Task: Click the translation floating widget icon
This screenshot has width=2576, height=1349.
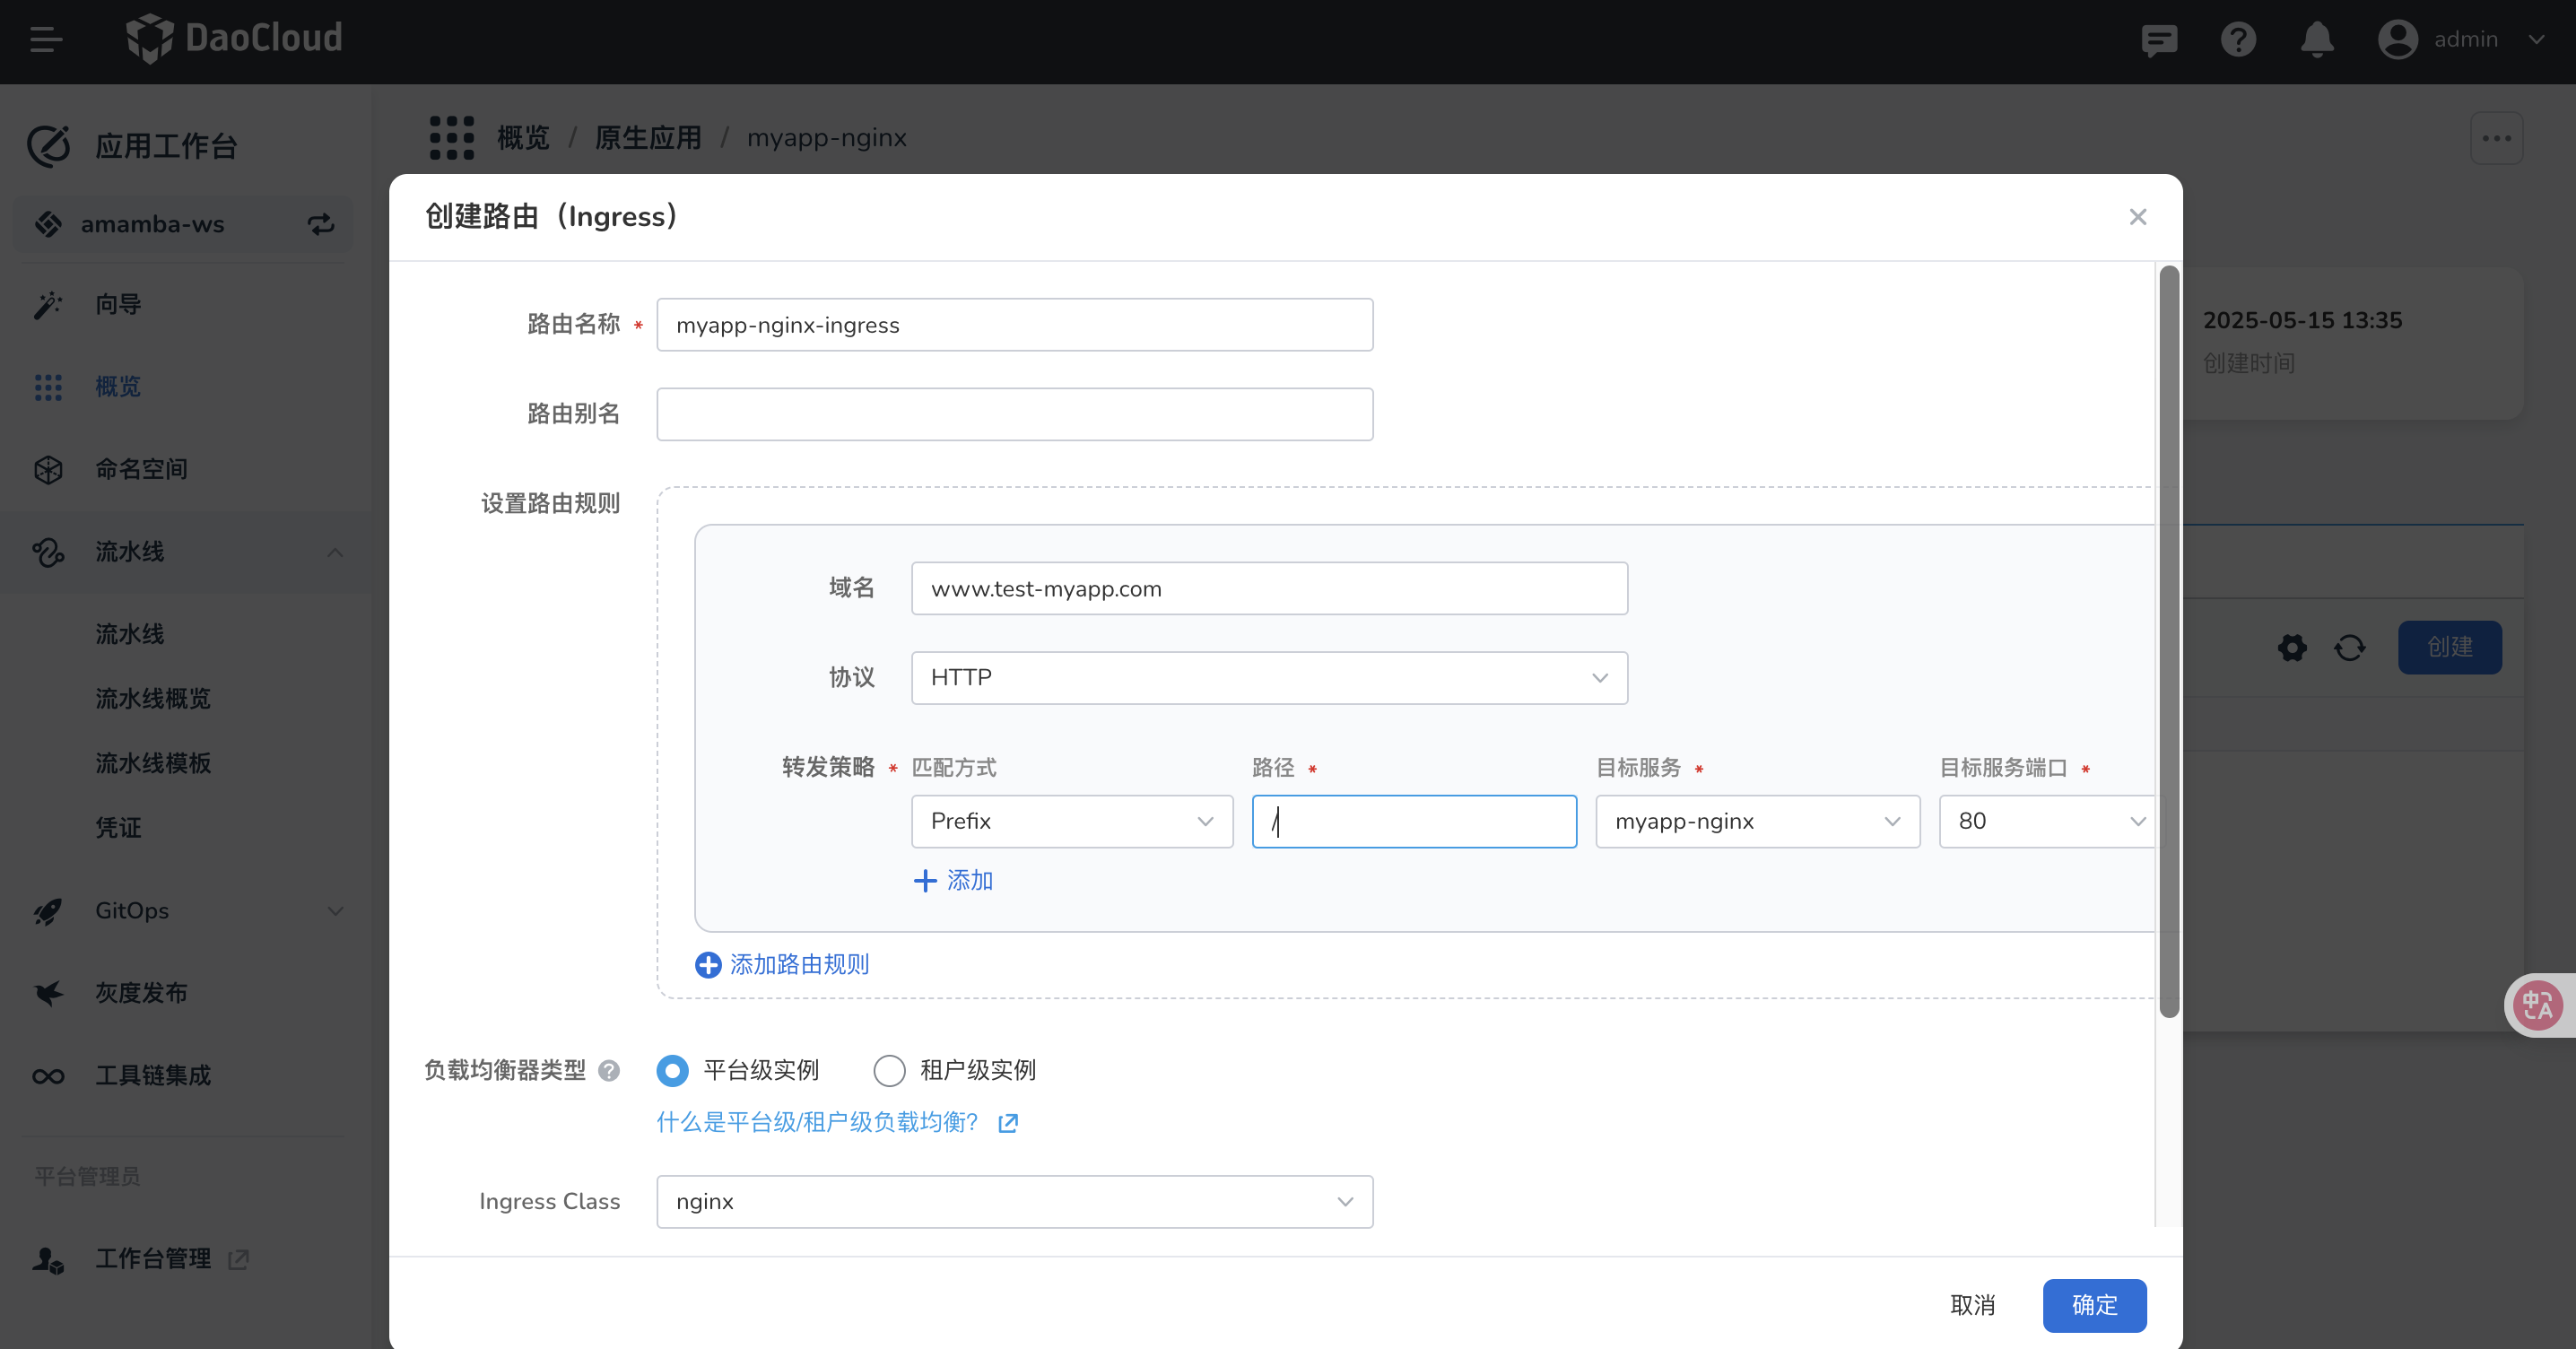Action: [2538, 1005]
